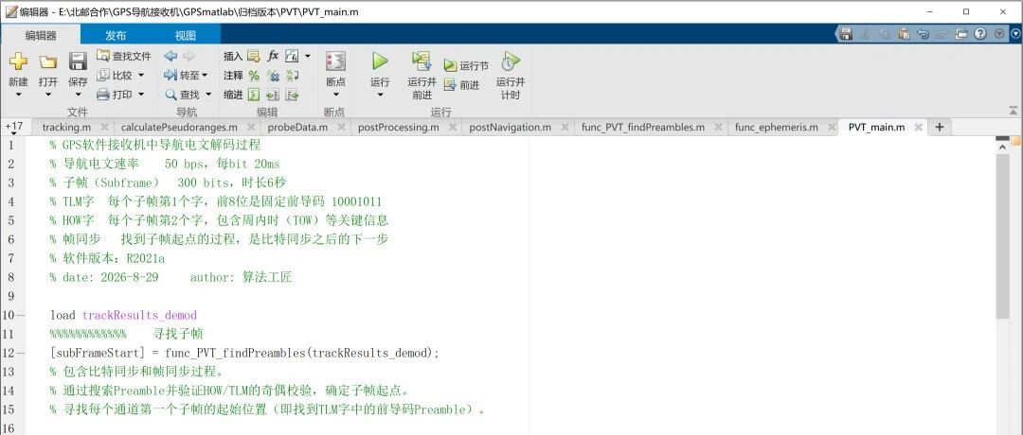Switch to the 编辑器 ribbon tab
This screenshot has width=1023, height=435.
41,35
